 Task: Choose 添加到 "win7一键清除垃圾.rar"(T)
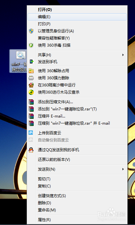(x=77, y=109)
